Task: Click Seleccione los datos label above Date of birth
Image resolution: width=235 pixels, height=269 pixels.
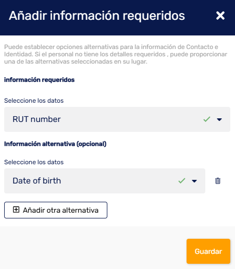Action: [34, 162]
